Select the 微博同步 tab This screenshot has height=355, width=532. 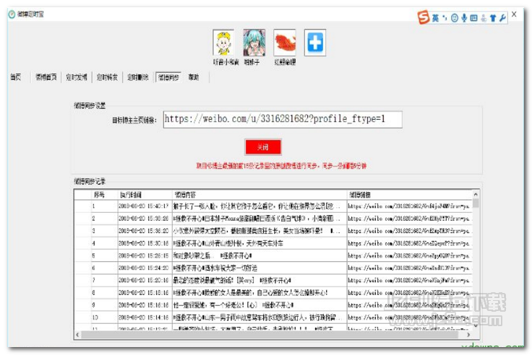coord(168,77)
